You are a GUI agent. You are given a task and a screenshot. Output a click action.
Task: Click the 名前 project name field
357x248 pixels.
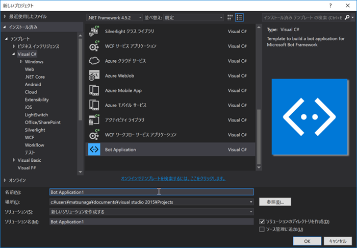[151, 192]
